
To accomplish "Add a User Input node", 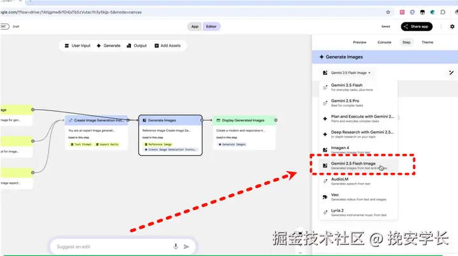I will (78, 46).
